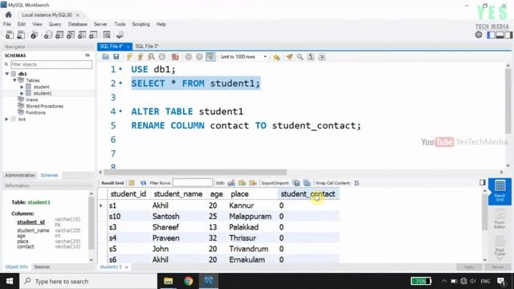Toggle display of invisible characters
514x289 pixels.
pos(311,57)
